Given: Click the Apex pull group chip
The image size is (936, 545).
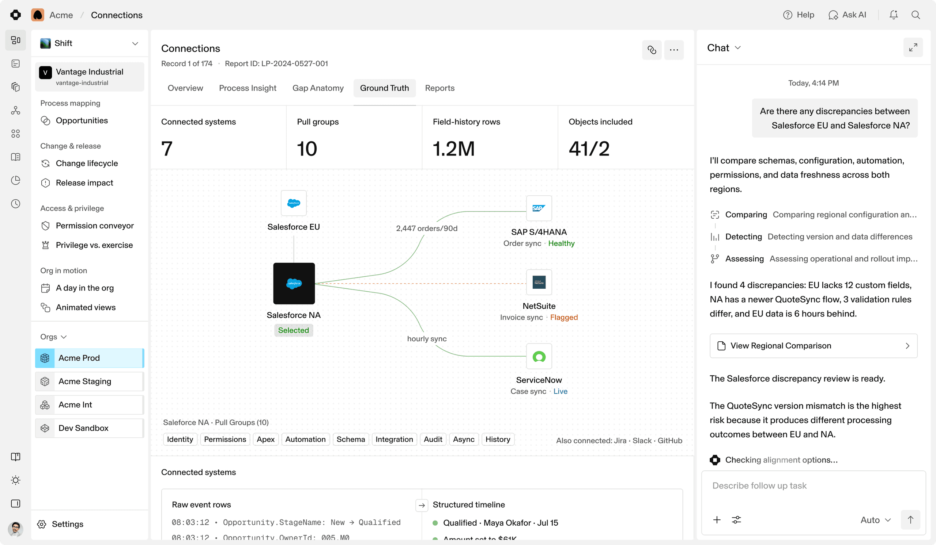Looking at the screenshot, I should 265,440.
